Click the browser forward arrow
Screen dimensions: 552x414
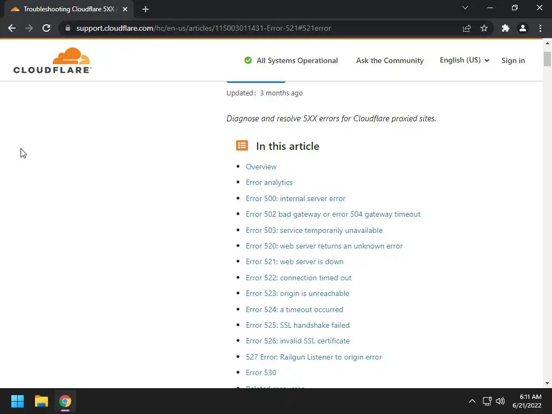click(x=29, y=28)
